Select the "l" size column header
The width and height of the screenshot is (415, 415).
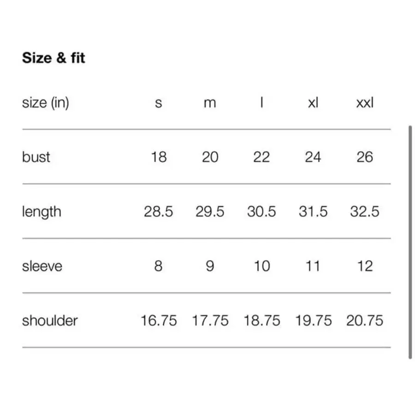pyautogui.click(x=261, y=102)
